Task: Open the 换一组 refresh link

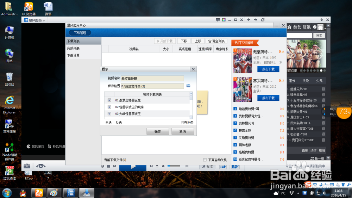Action: click(x=318, y=159)
